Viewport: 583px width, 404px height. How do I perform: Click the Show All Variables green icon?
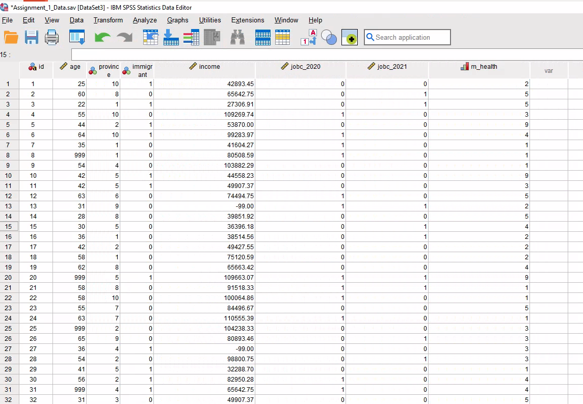coord(350,37)
